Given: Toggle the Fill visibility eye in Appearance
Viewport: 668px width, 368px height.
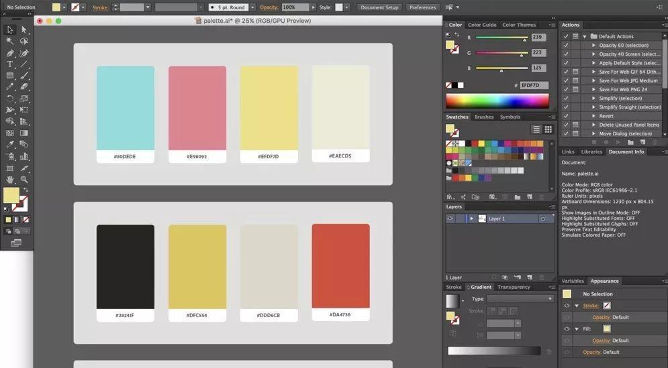Looking at the screenshot, I should coord(567,329).
